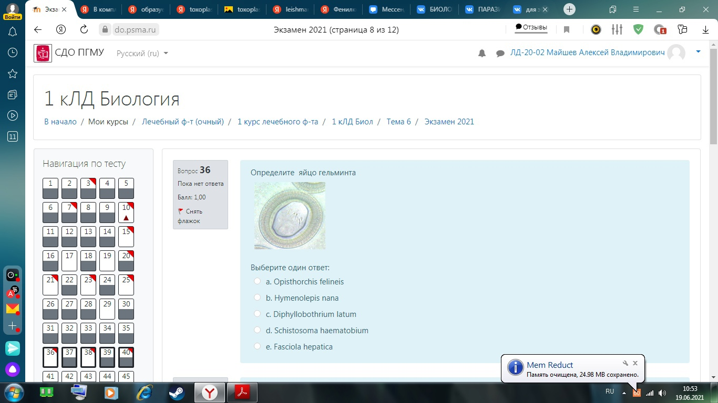Open the new tab plus button

[x=569, y=9]
